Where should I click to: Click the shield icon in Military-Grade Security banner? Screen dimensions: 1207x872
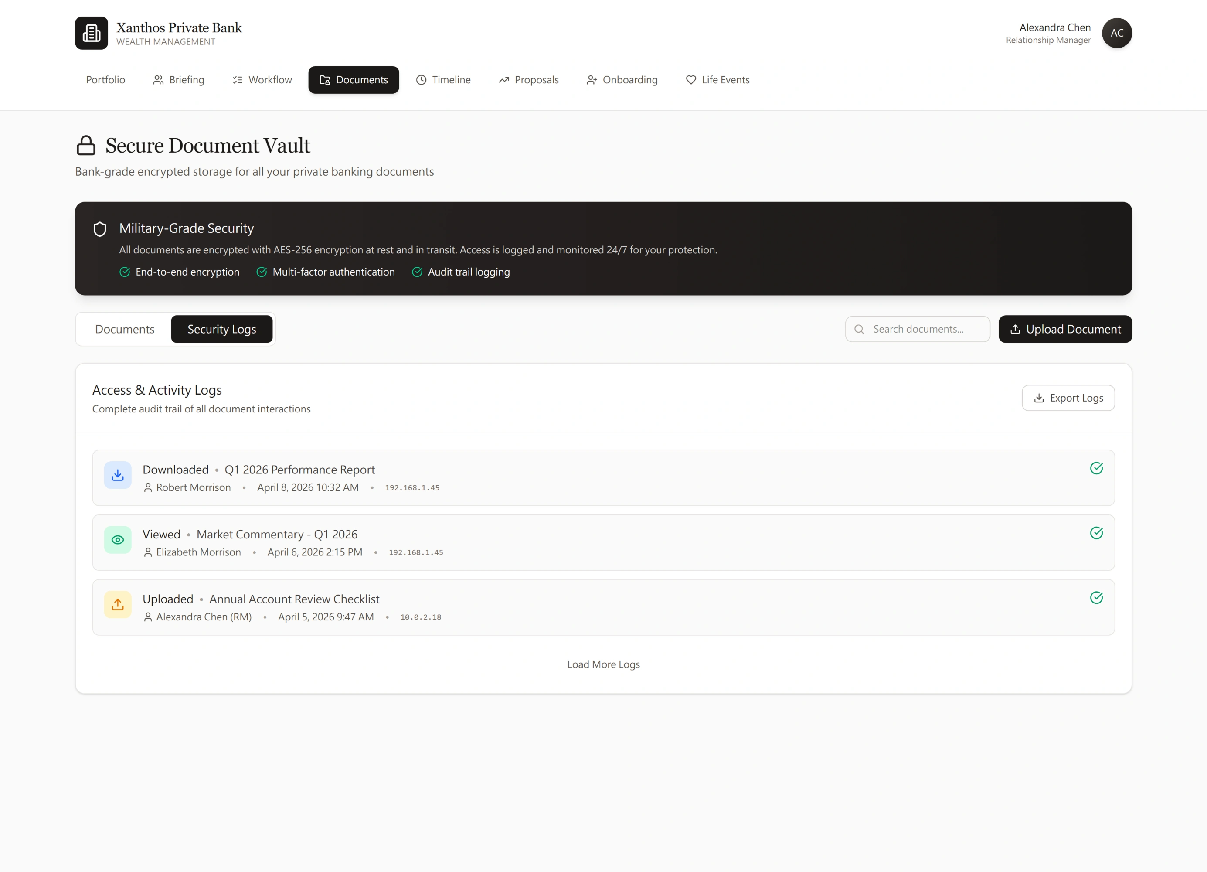pos(100,229)
